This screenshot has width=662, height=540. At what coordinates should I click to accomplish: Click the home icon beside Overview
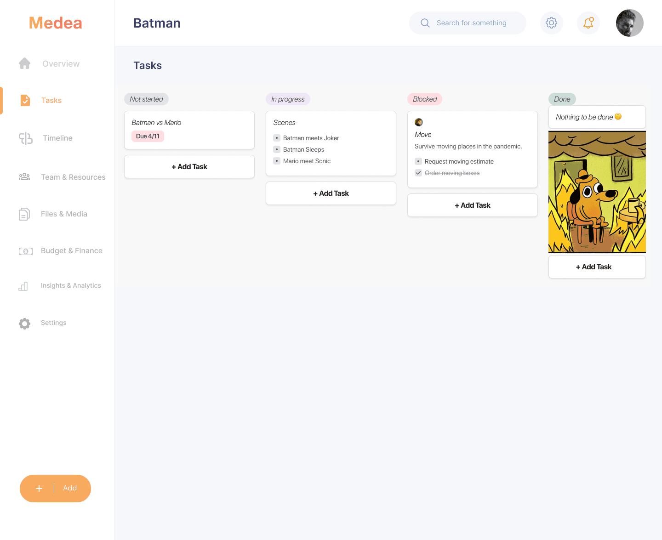[x=25, y=63]
